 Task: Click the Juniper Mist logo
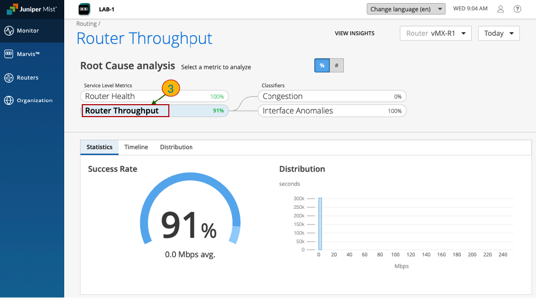32,9
